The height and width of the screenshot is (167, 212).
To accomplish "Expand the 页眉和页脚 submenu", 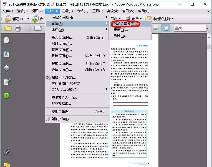I will click(77, 17).
